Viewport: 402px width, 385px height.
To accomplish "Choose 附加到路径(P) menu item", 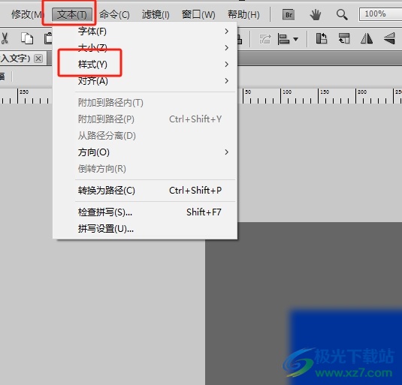I will 145,119.
